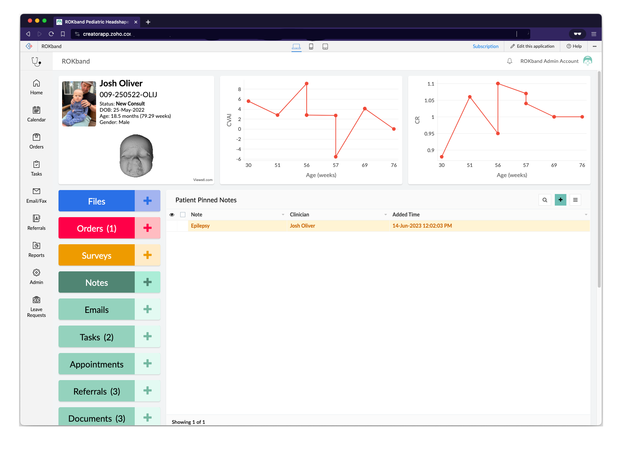Open the Calendar section in sidebar
Viewport: 622px width, 452px height.
[36, 114]
